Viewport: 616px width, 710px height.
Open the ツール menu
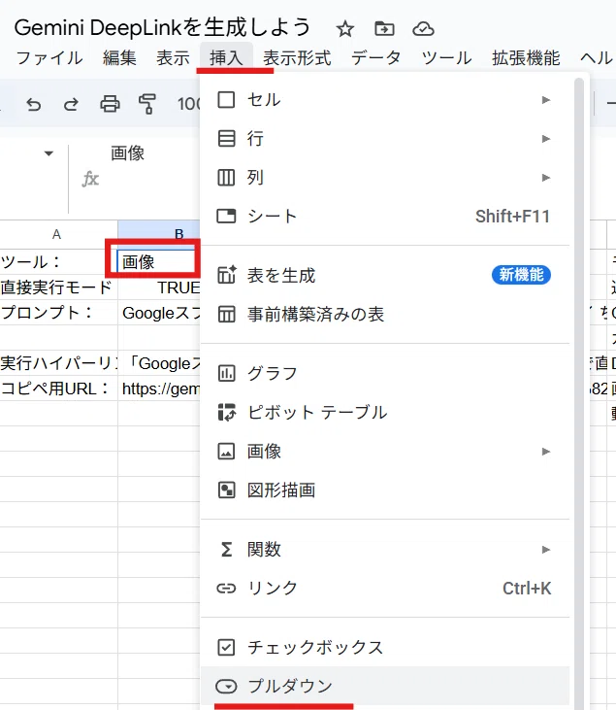[x=447, y=58]
